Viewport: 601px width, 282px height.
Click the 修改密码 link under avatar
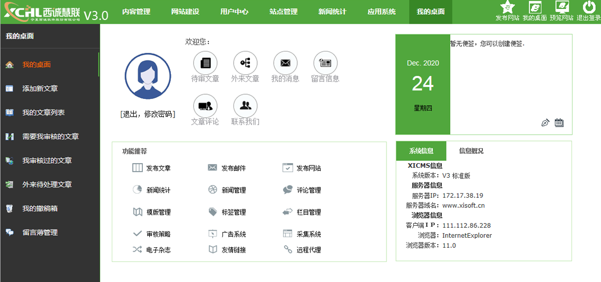point(158,114)
